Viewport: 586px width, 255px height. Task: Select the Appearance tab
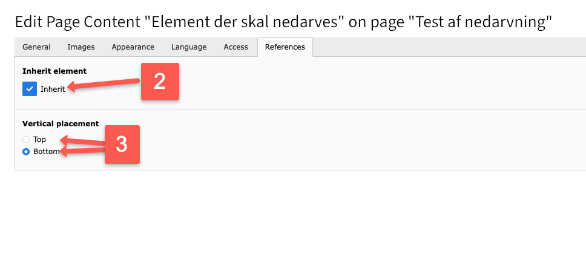pos(133,47)
